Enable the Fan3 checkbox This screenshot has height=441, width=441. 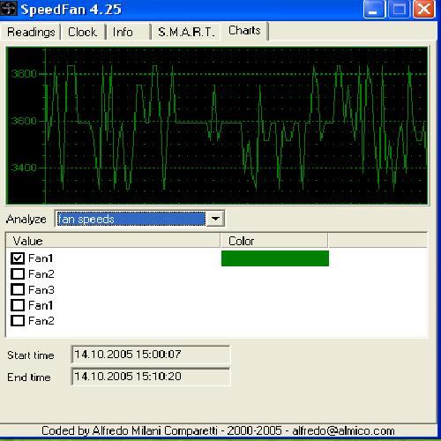click(18, 289)
